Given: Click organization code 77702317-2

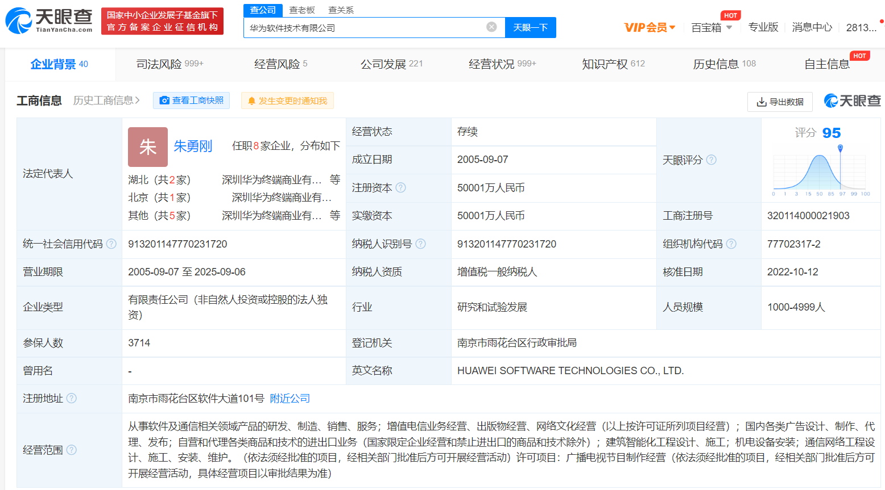Looking at the screenshot, I should (794, 244).
